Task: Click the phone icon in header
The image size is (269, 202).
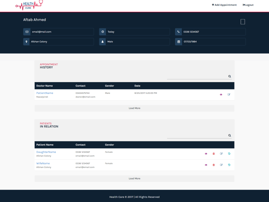Action: tap(178, 32)
